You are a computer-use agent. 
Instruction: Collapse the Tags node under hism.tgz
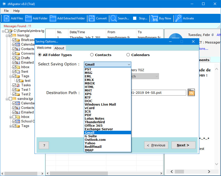point(11,76)
